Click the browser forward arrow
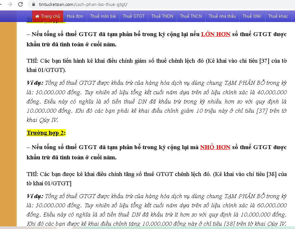Viewport: 295px width, 229px height. (x=10, y=4)
